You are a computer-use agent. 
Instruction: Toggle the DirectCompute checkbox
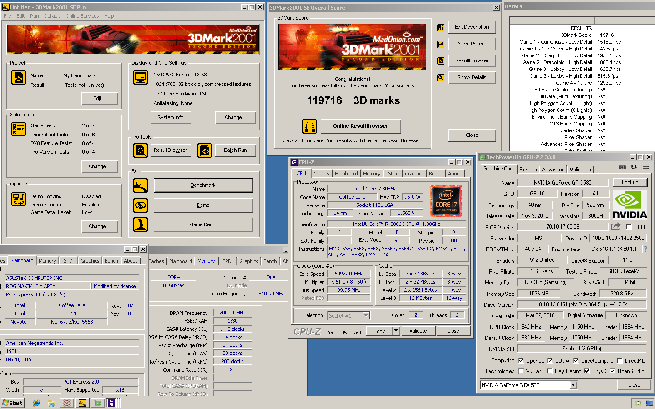pyautogui.click(x=576, y=360)
